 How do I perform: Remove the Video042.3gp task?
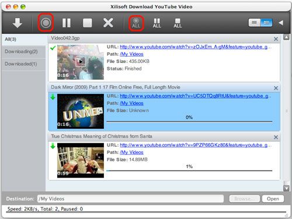tap(276, 39)
